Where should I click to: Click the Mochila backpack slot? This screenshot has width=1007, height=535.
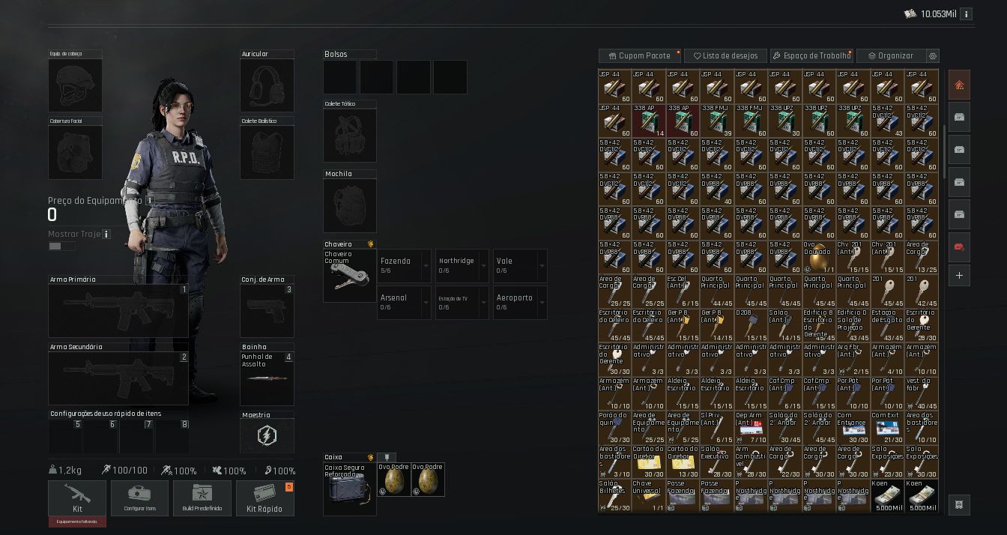pos(350,205)
